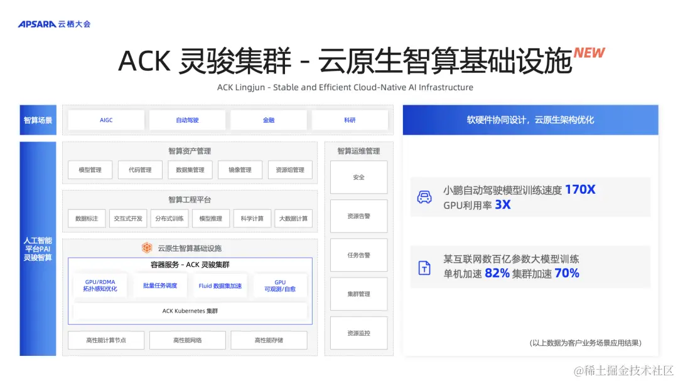Open the 科研 scenario entry
The width and height of the screenshot is (678, 381).
(x=350, y=119)
